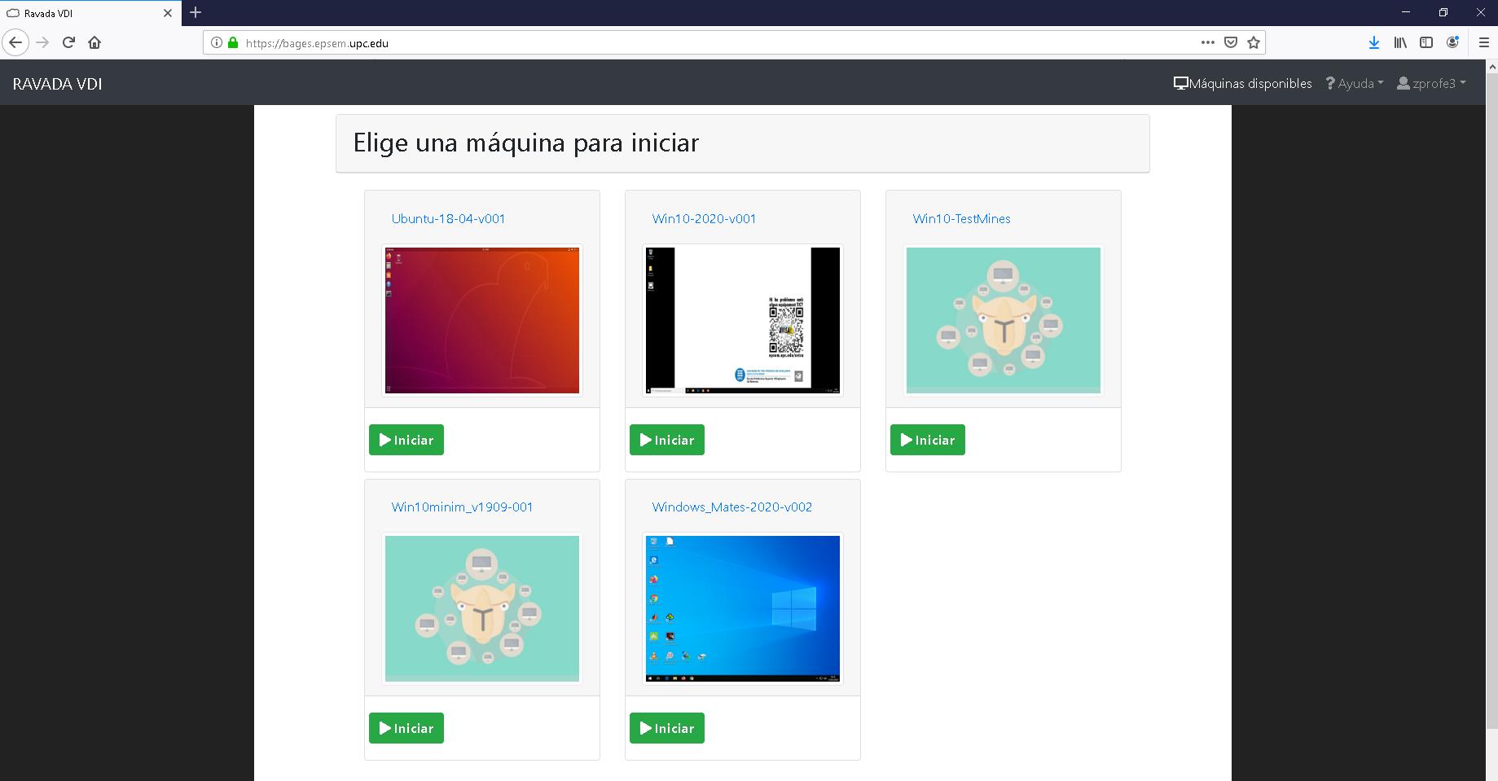Image resolution: width=1498 pixels, height=781 pixels.
Task: Show the sidebar panel icon
Action: [x=1426, y=42]
